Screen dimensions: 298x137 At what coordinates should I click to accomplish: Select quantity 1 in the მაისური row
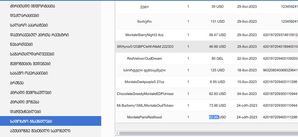click(x=188, y=21)
